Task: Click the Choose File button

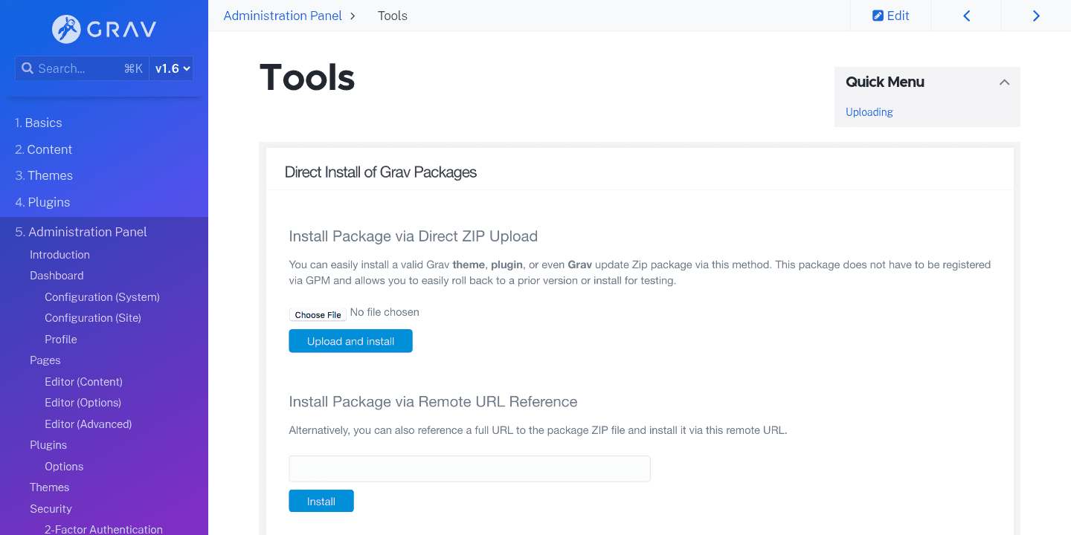Action: [x=318, y=314]
